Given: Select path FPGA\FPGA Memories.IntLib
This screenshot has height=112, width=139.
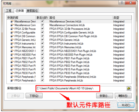Looking at the screenshot, I should (65, 47).
